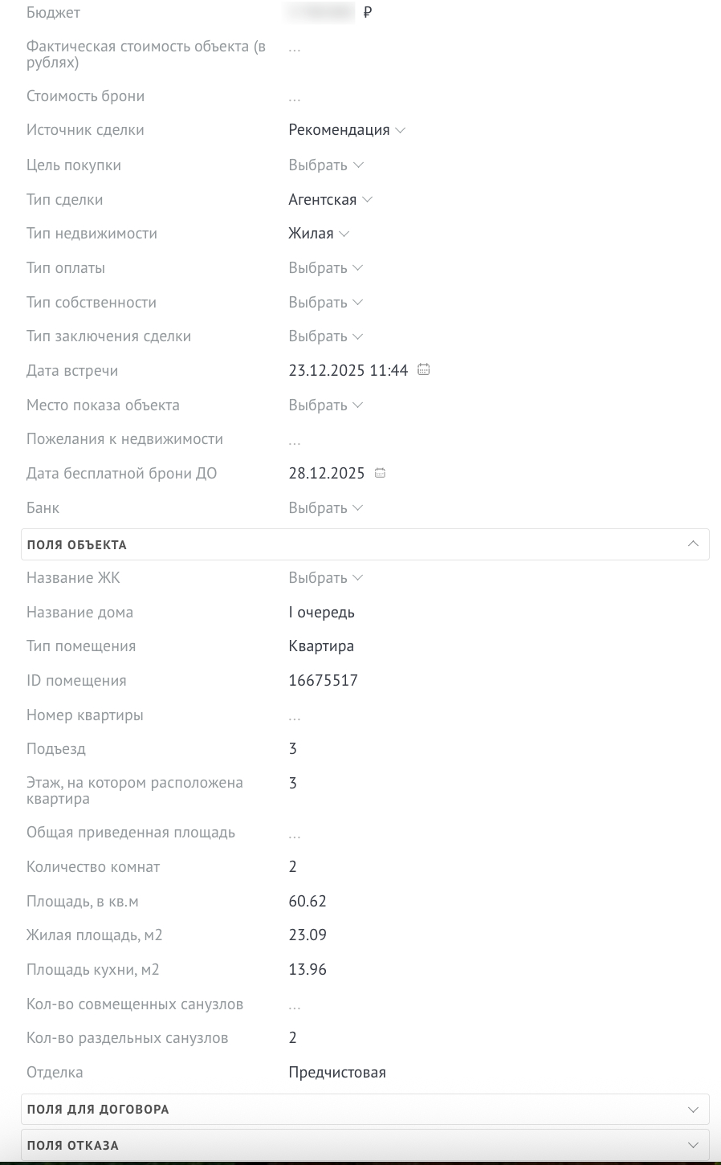Edit the Пожелания к недвижимости field
Image resolution: width=721 pixels, height=1165 pixels.
[x=295, y=440]
